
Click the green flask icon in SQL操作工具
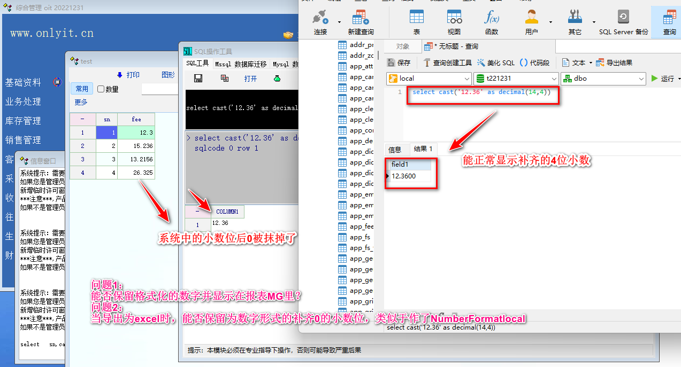click(x=277, y=79)
